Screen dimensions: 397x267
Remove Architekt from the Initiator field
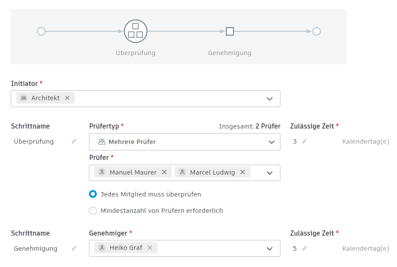[67, 98]
